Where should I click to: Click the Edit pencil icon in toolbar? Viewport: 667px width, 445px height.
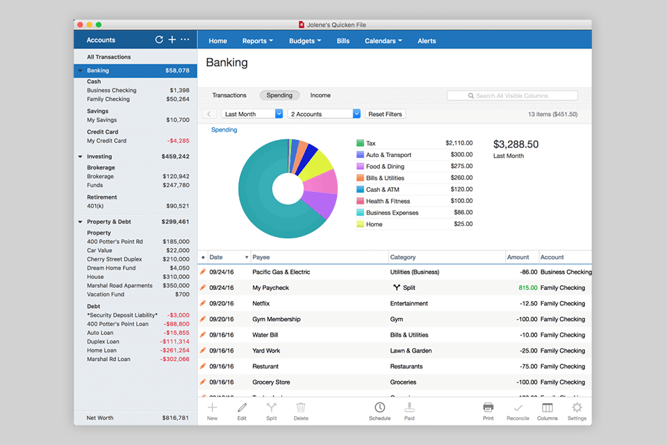[x=242, y=407]
